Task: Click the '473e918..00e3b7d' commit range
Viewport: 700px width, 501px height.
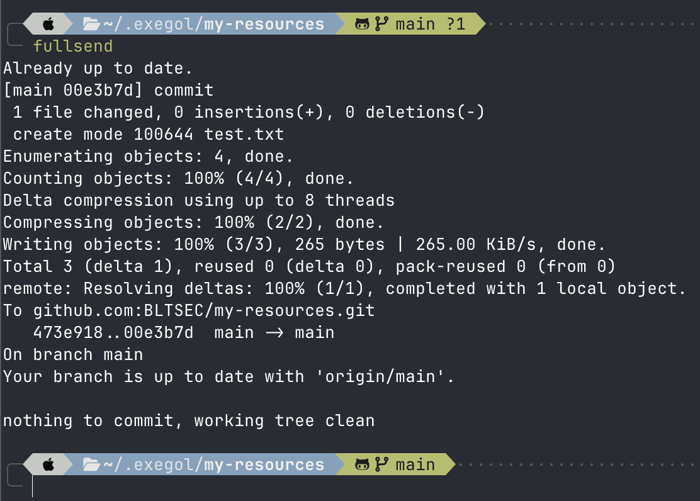Action: (x=113, y=333)
